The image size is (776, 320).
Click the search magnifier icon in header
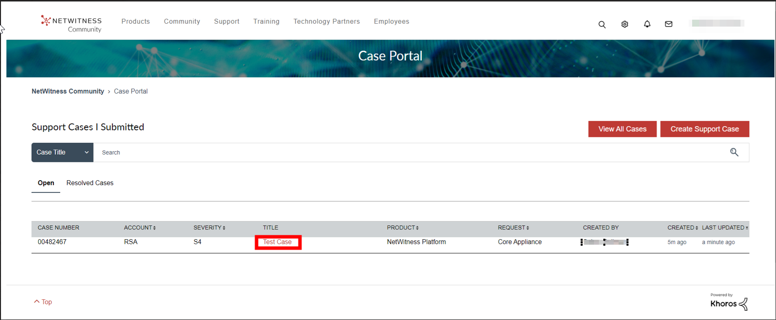click(602, 24)
